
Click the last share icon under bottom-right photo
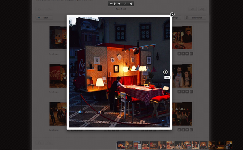191,130
